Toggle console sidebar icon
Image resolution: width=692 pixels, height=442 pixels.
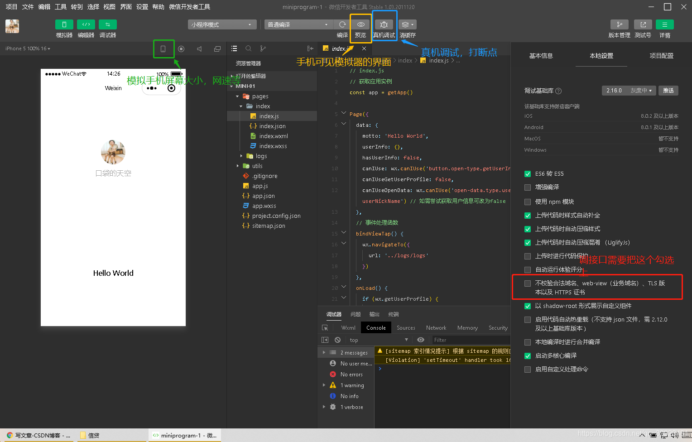tap(325, 340)
